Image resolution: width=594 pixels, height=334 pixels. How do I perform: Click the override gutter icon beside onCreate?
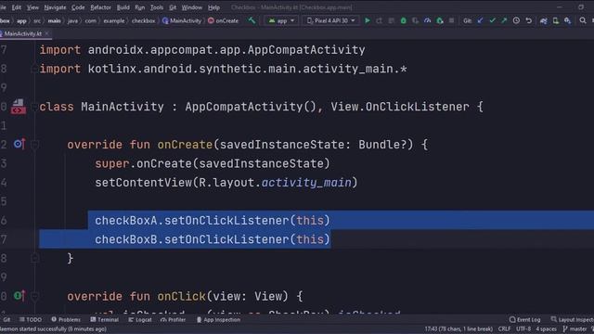coord(19,144)
